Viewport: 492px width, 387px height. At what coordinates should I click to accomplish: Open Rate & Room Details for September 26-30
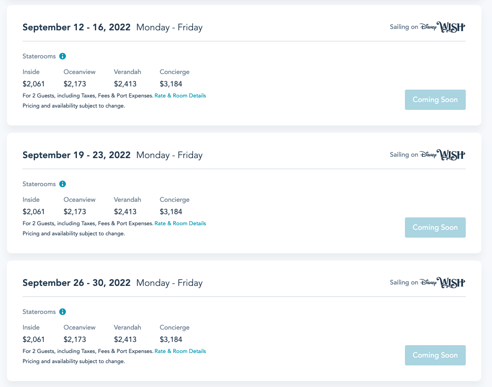[x=180, y=351]
